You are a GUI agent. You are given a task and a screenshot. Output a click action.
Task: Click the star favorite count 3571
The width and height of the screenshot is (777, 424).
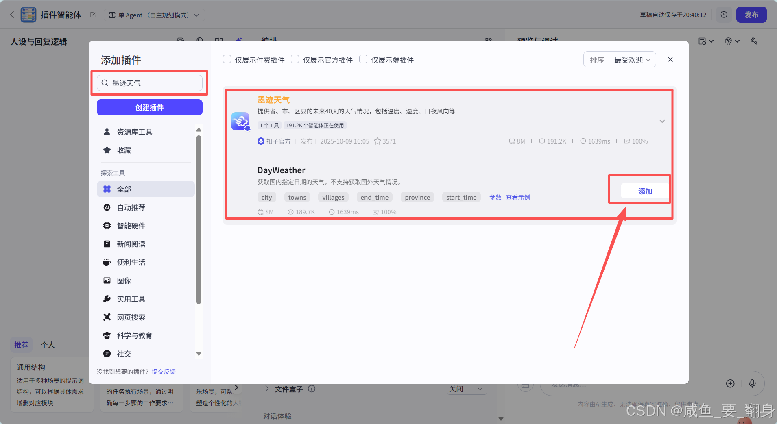point(385,141)
